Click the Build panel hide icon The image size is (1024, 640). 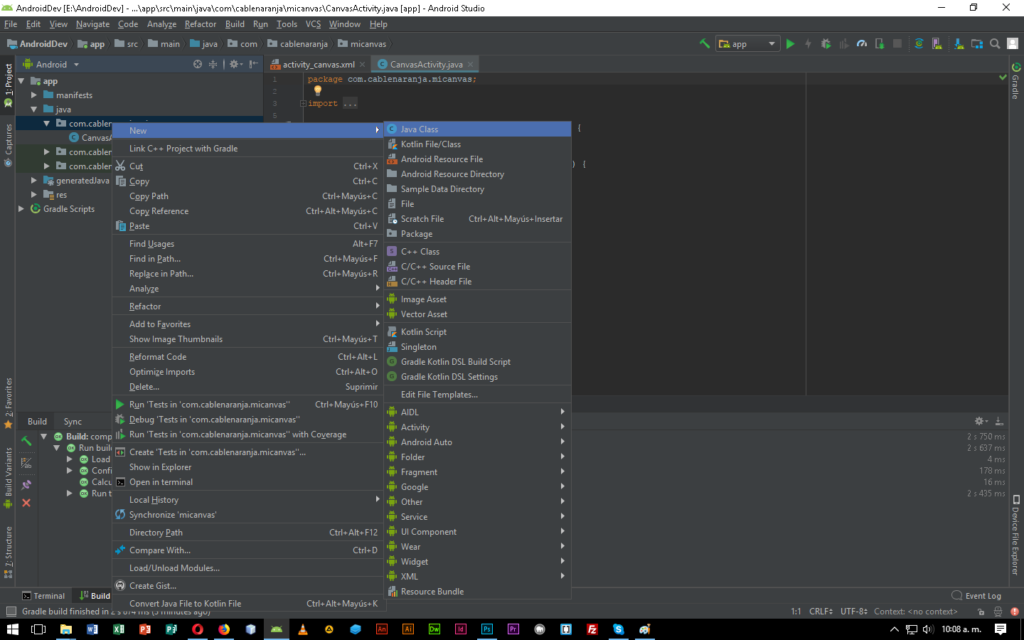click(x=999, y=421)
